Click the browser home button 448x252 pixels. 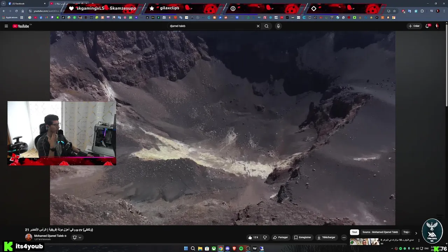coord(23,11)
